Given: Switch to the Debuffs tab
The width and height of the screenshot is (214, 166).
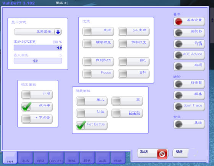Looking at the screenshot, I should click(56, 158).
